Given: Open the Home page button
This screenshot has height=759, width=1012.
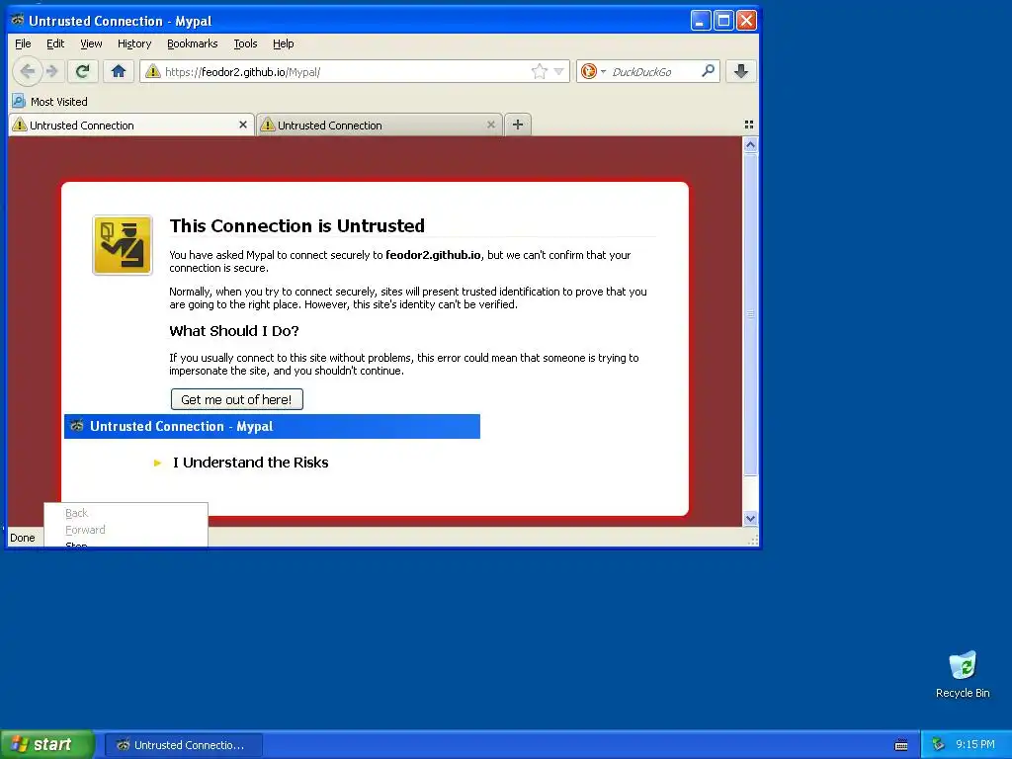Looking at the screenshot, I should click(119, 71).
